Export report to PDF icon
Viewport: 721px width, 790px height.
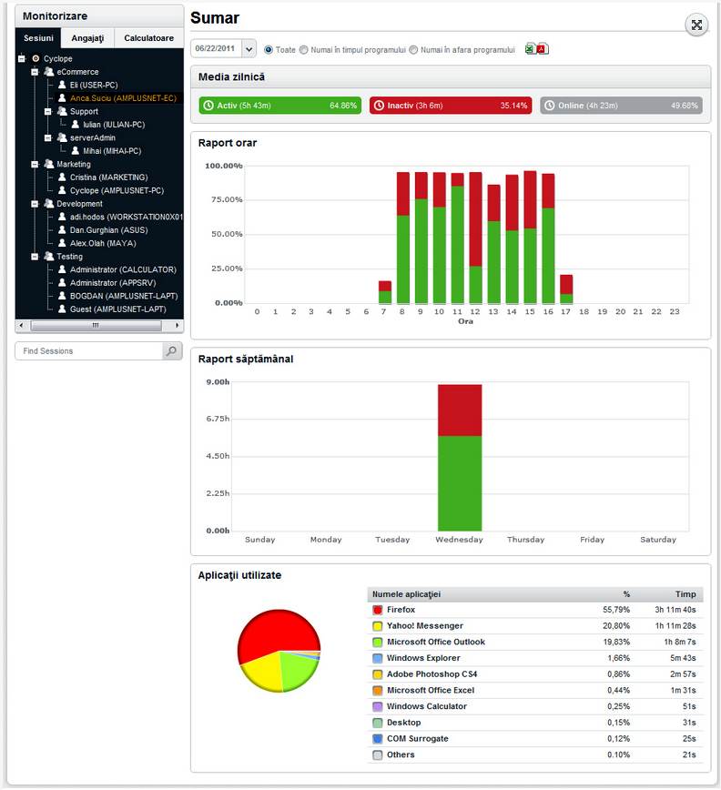(543, 49)
